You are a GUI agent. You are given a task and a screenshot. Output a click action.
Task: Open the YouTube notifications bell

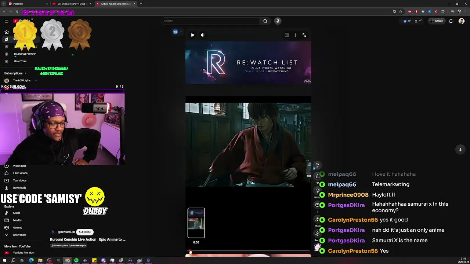[451, 21]
